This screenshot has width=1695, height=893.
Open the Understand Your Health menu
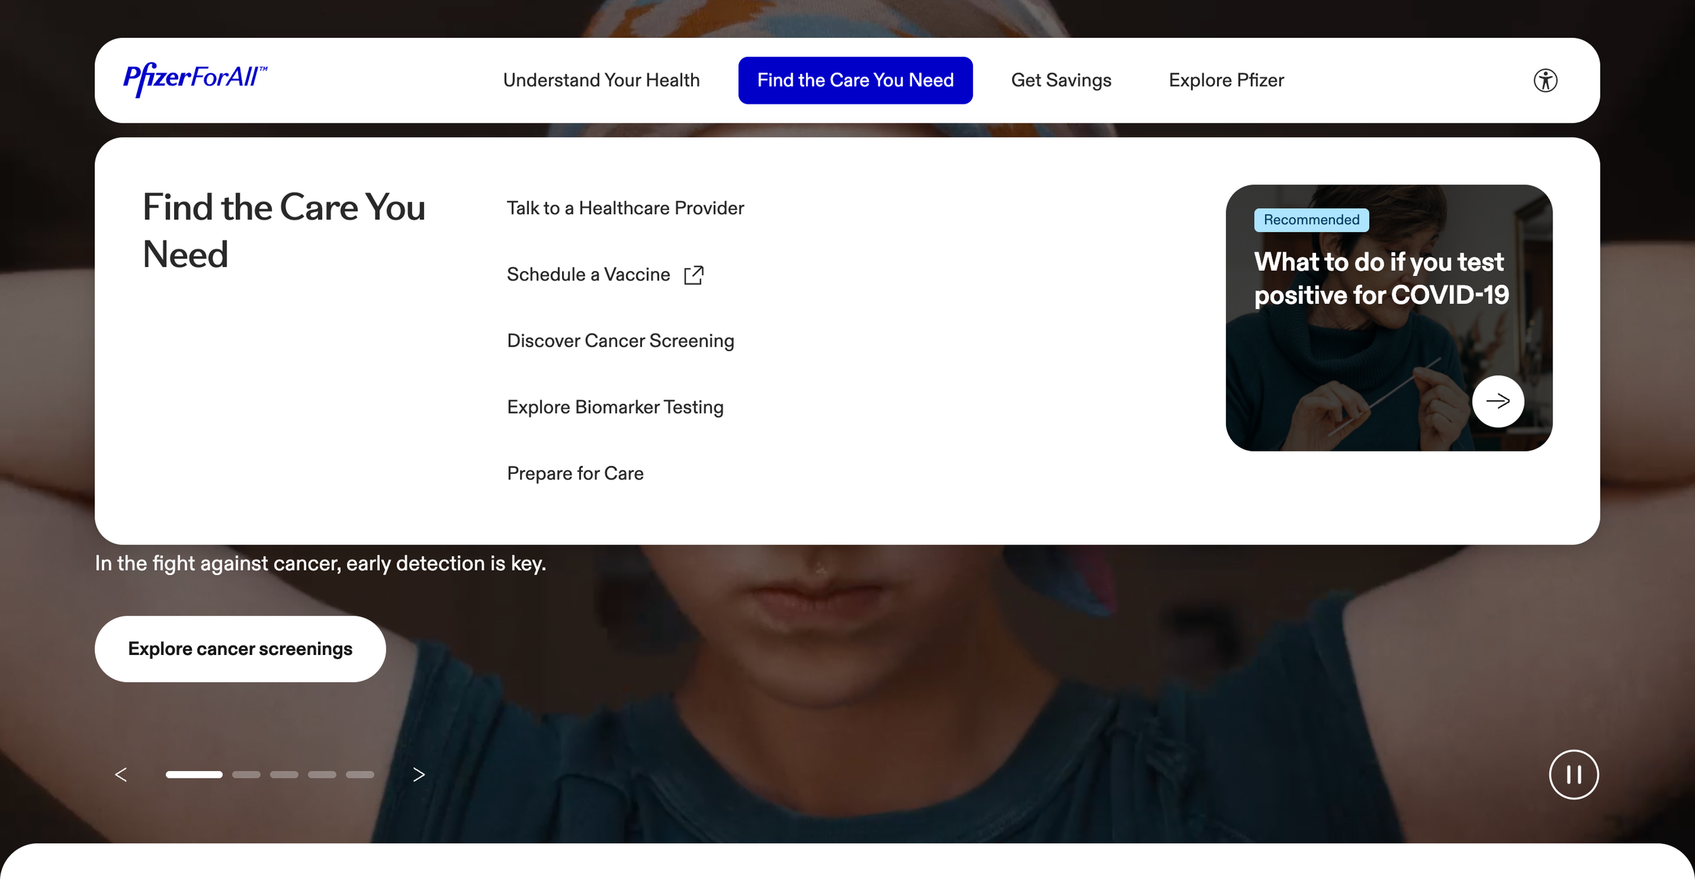click(x=601, y=80)
